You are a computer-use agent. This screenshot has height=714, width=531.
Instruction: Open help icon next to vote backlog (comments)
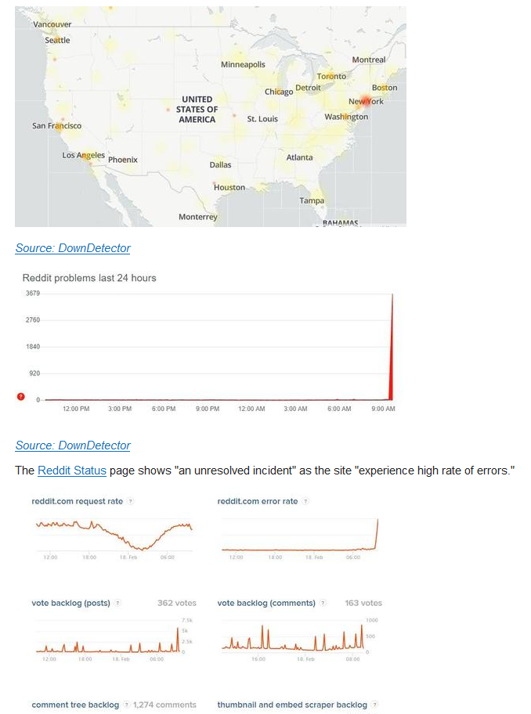(x=323, y=604)
